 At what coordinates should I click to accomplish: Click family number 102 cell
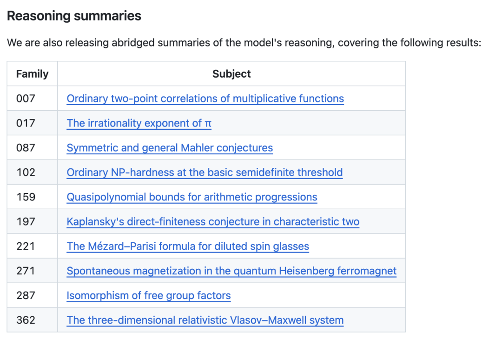[x=33, y=173]
